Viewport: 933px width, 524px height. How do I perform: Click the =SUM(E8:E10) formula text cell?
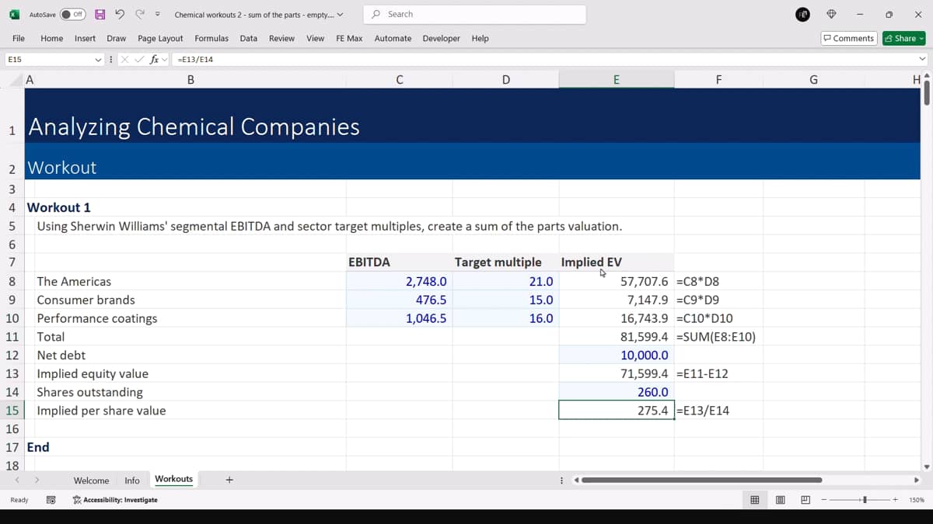(717, 337)
